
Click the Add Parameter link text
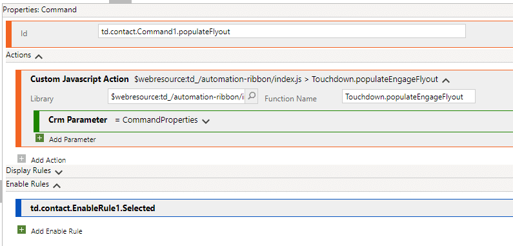(72, 139)
